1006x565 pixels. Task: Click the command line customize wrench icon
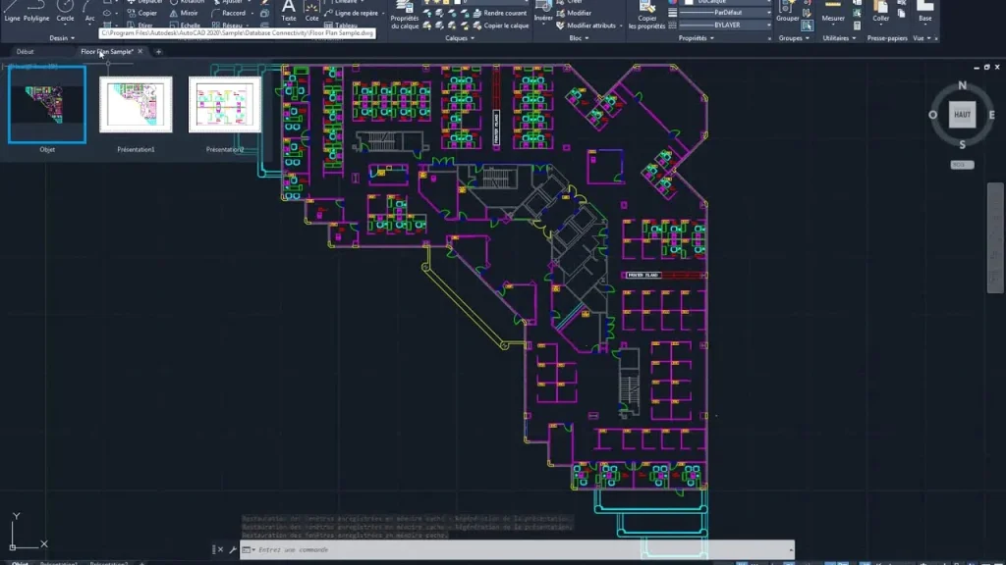pos(232,549)
